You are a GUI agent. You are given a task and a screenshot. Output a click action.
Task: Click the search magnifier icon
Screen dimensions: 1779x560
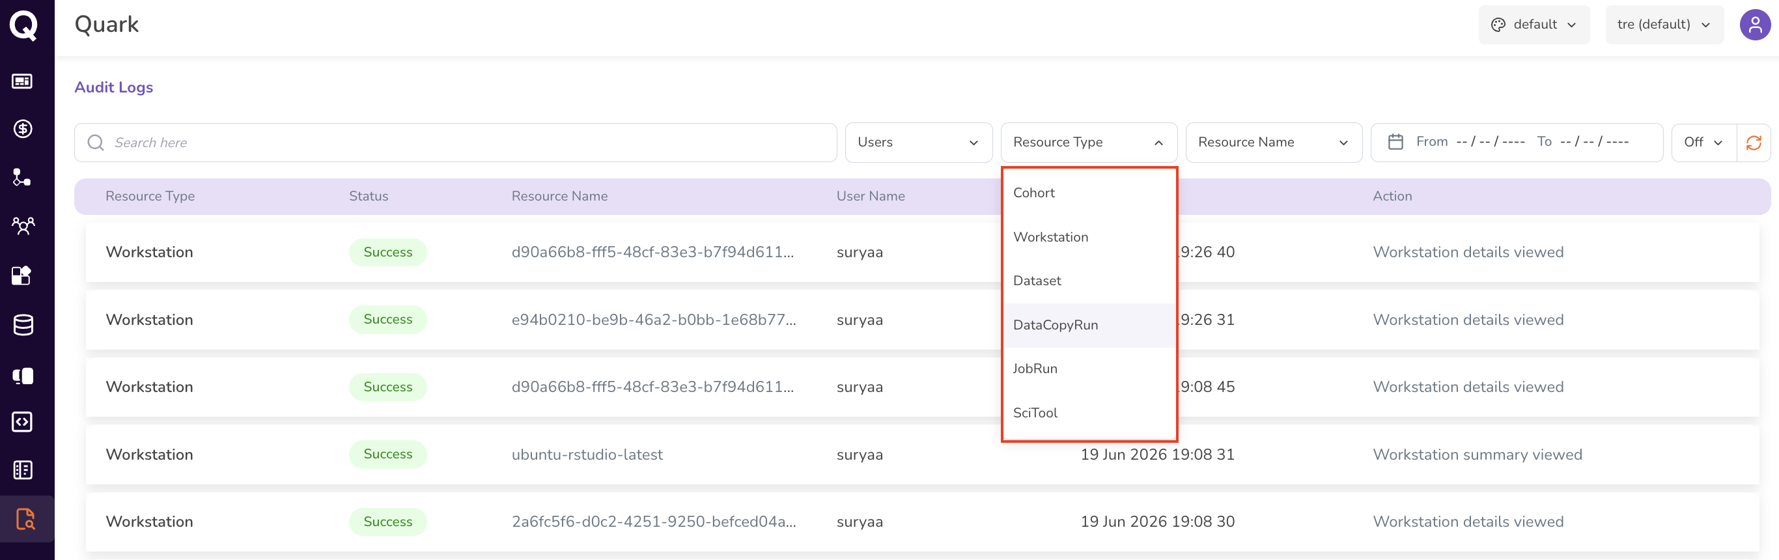point(95,142)
